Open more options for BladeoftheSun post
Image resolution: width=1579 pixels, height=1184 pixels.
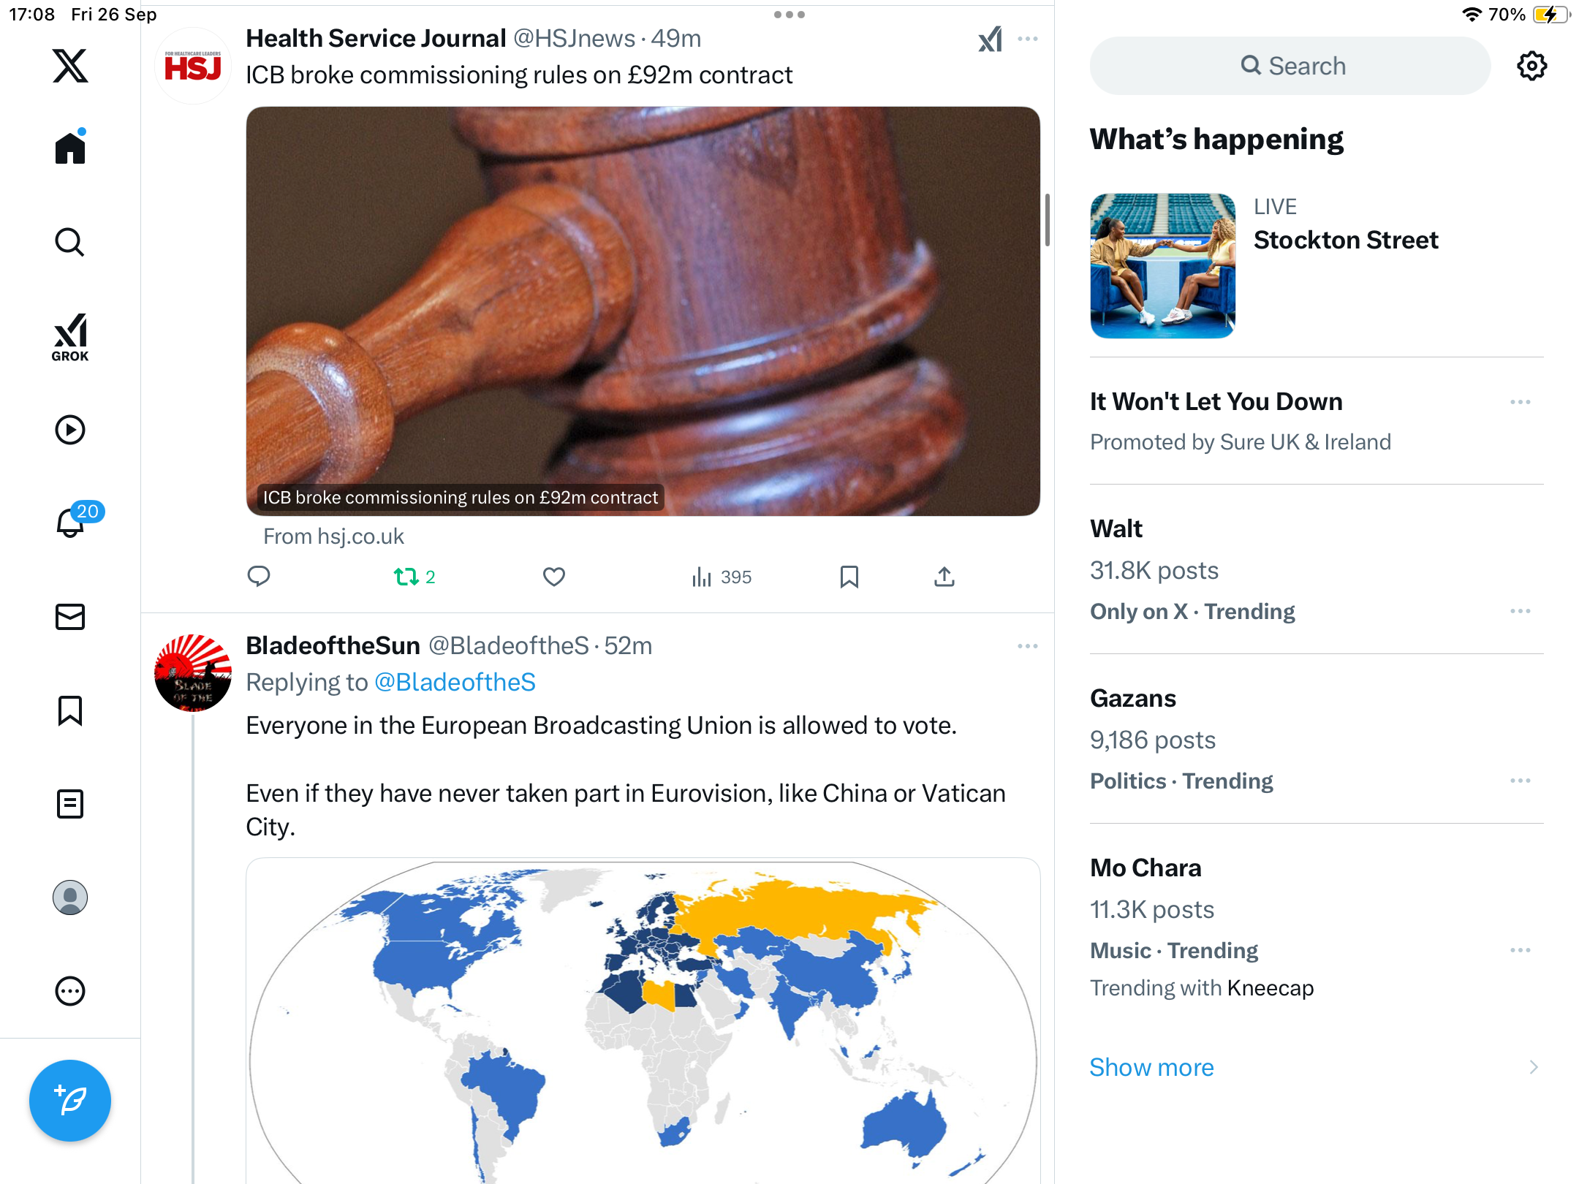[1028, 646]
